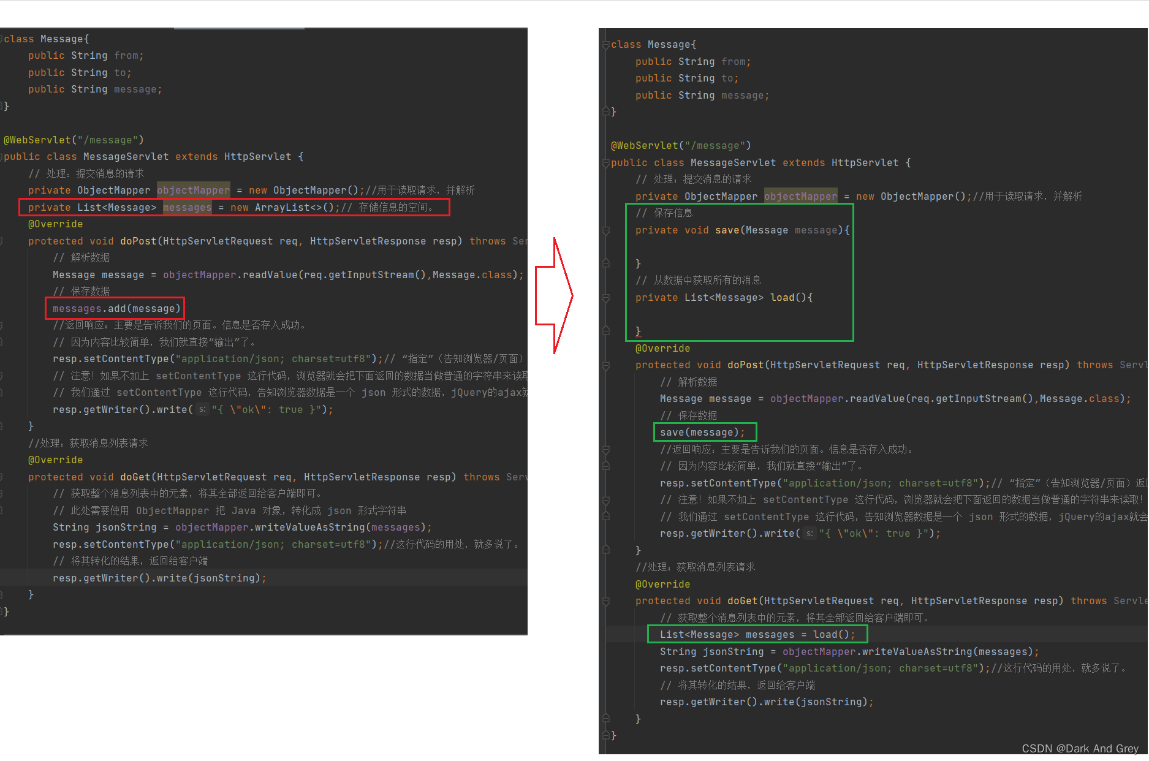This screenshot has width=1149, height=761.
Task: Click 'public class MessageServlet' line in left code
Action: pyautogui.click(x=153, y=157)
